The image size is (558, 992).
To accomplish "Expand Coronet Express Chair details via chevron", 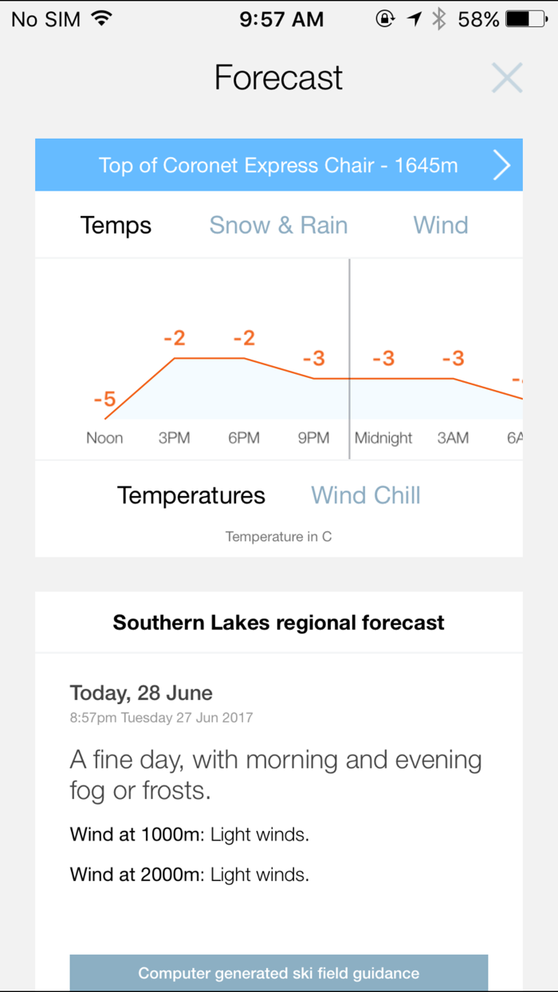I will click(502, 165).
